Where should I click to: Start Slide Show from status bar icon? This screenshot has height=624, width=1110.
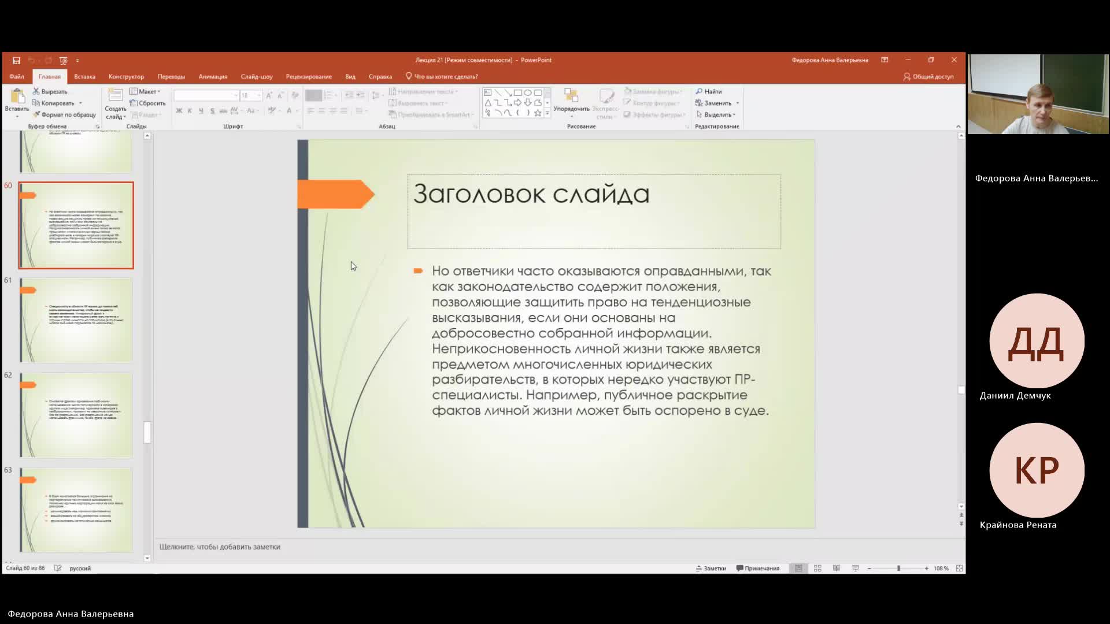pyautogui.click(x=855, y=569)
